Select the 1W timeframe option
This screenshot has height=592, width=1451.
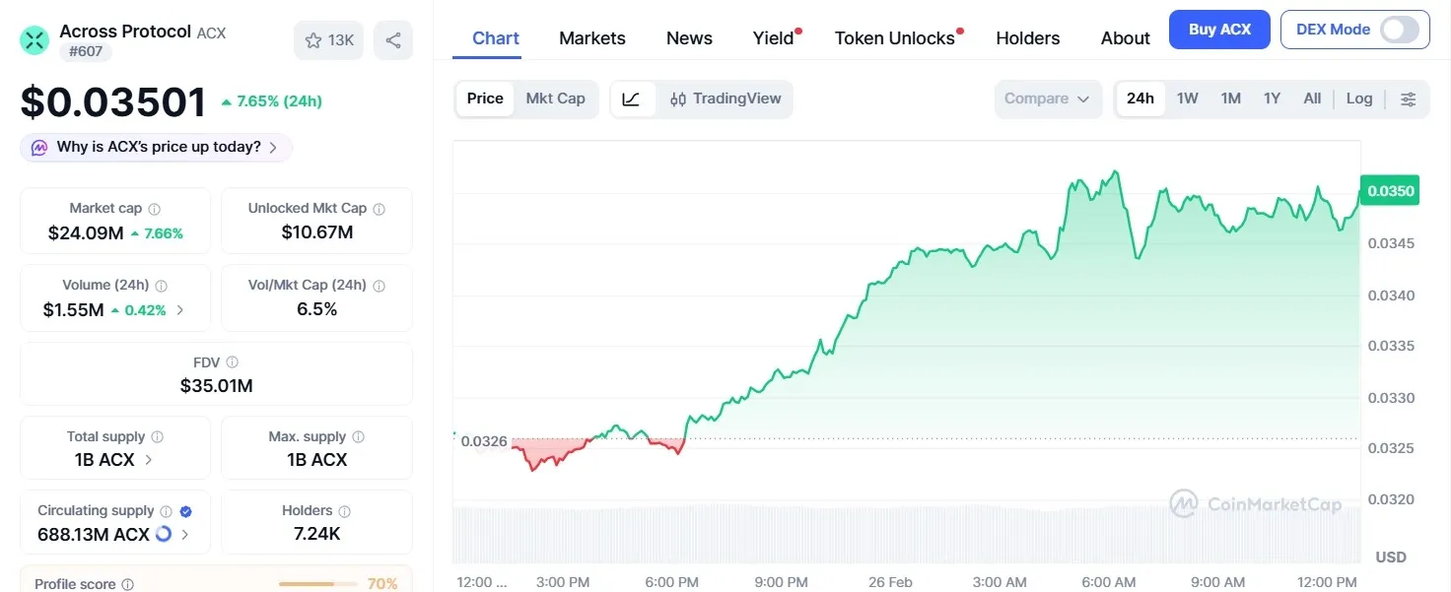pos(1187,99)
